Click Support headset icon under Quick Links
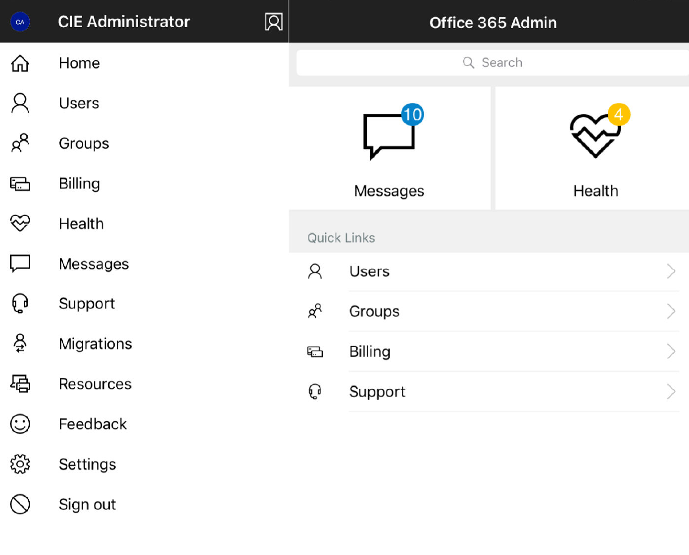The height and width of the screenshot is (555, 689). coord(315,392)
